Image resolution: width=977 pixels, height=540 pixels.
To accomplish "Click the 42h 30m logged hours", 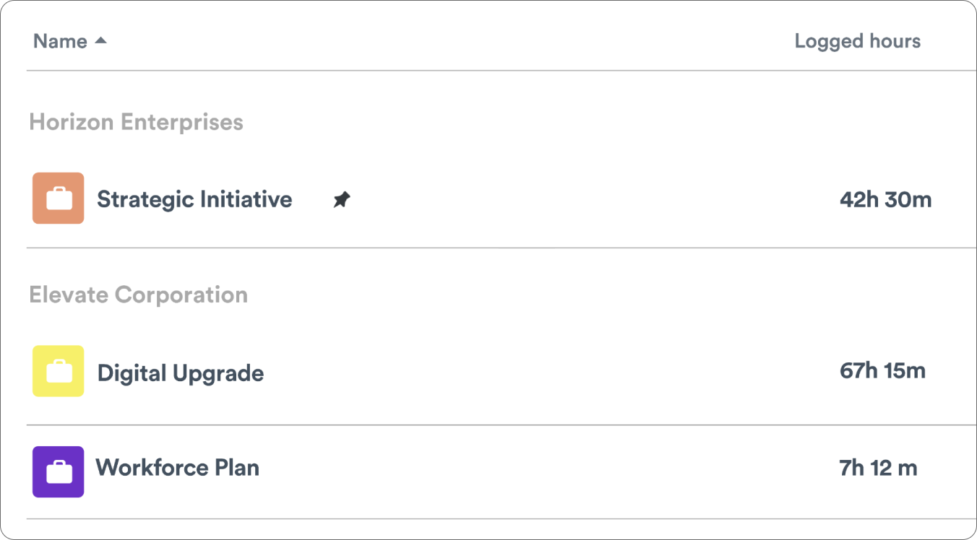I will click(x=885, y=199).
